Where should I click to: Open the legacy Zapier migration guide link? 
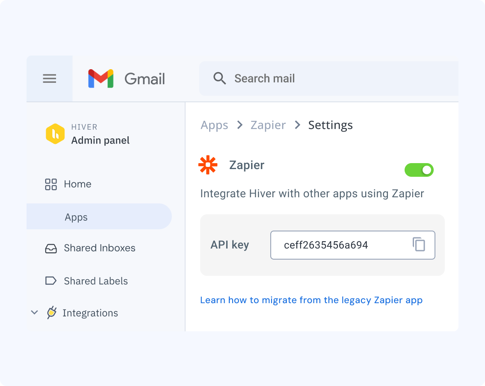coord(311,300)
